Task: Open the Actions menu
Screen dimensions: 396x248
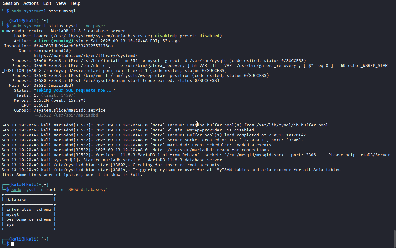Action: pyautogui.click(x=31, y=3)
